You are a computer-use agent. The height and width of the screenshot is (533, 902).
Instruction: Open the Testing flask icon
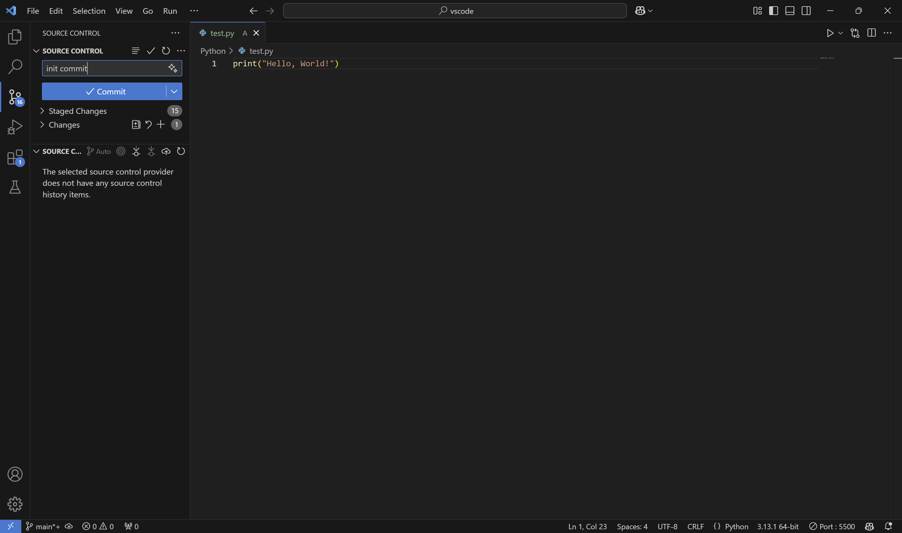[x=15, y=187]
